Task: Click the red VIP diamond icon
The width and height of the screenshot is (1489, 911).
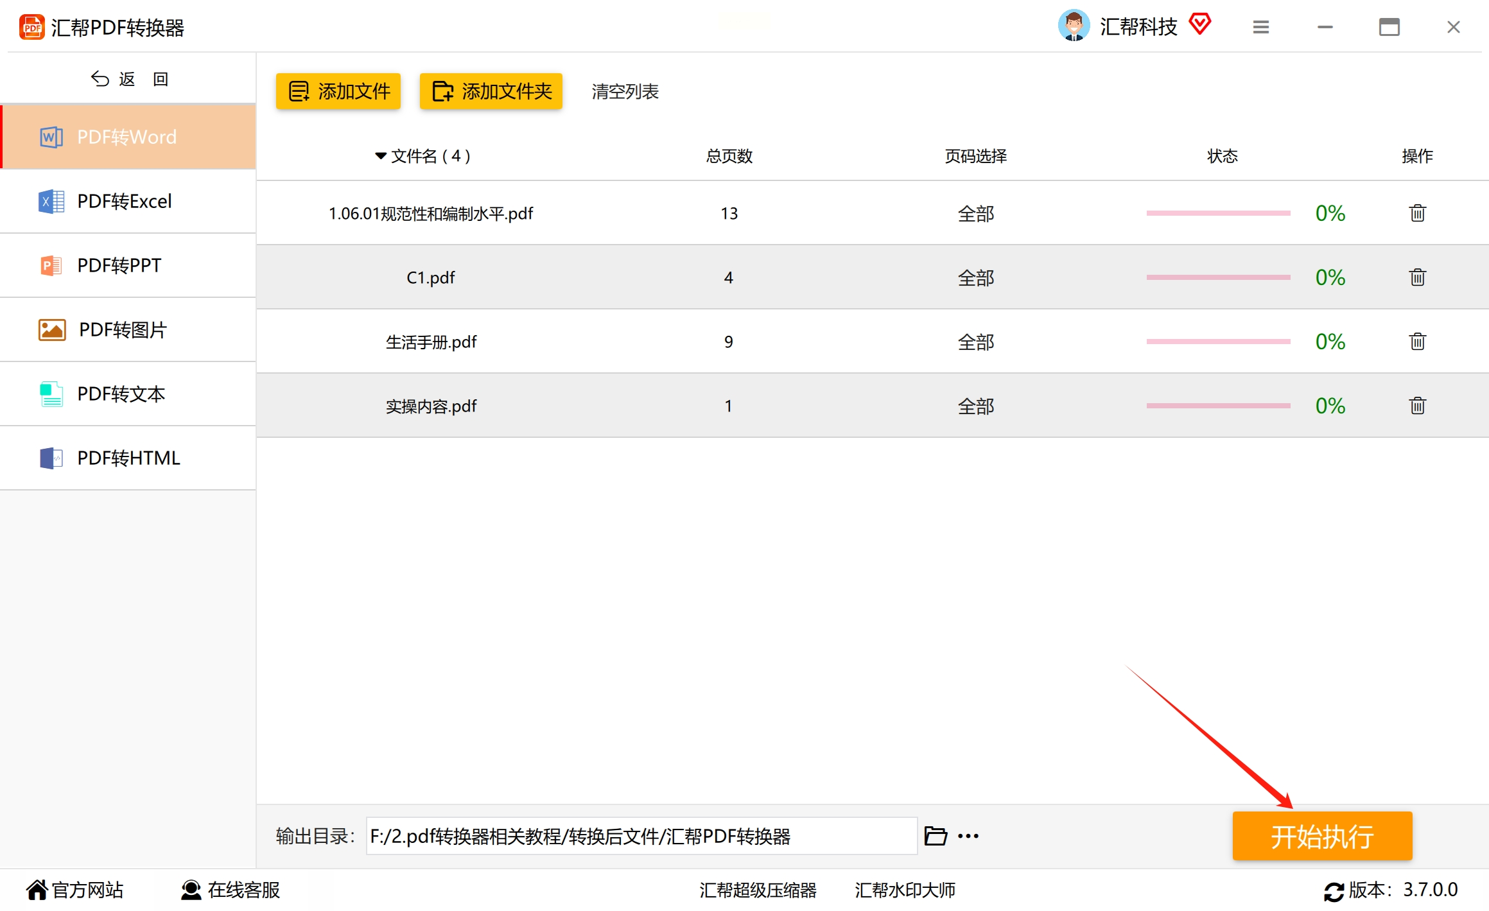Action: tap(1199, 24)
